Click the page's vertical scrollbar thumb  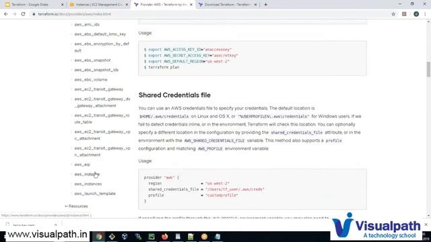tap(428, 69)
